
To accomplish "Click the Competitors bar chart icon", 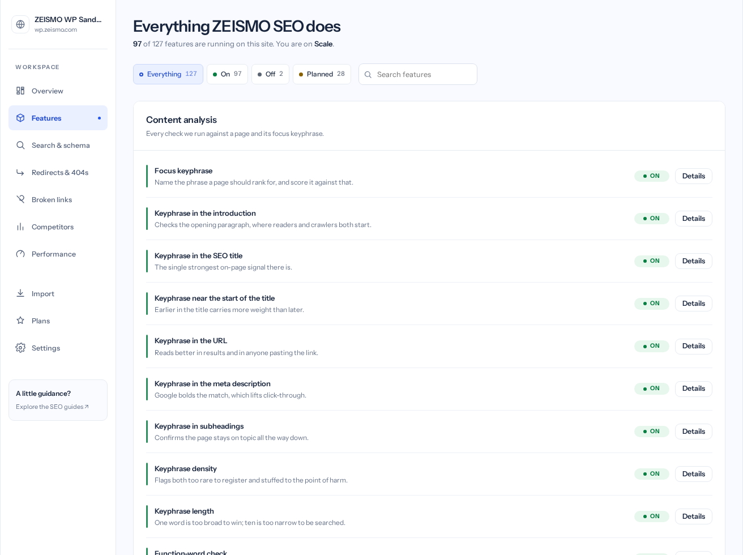I will coord(20,227).
